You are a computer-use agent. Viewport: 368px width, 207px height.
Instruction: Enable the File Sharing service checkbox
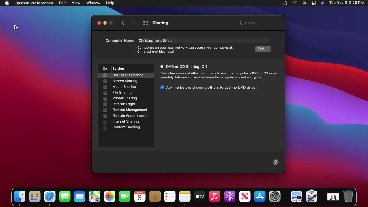(105, 93)
